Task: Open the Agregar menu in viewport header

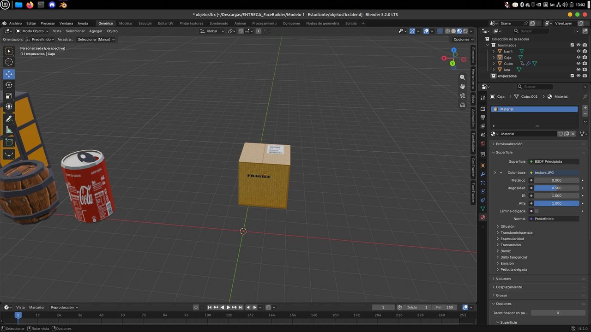Action: tap(96, 31)
